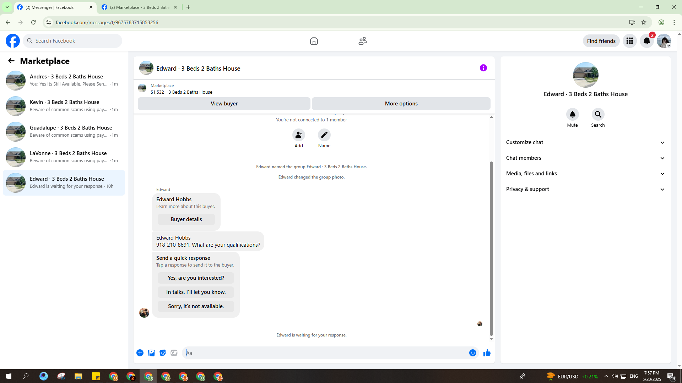Go to the Home feed icon
This screenshot has height=383, width=682.
pyautogui.click(x=314, y=41)
